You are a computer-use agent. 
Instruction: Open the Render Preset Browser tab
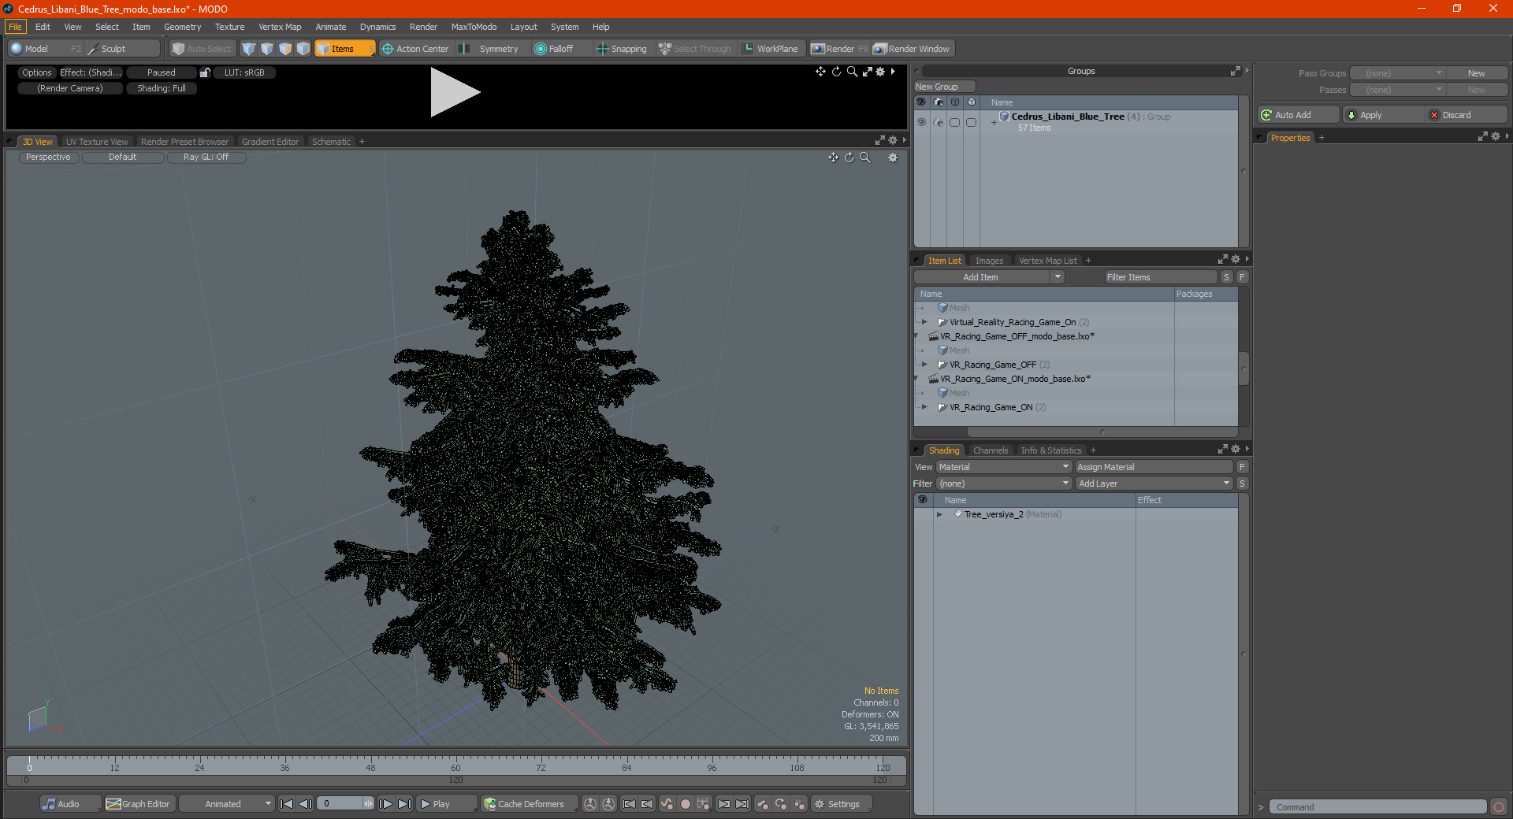coord(184,142)
